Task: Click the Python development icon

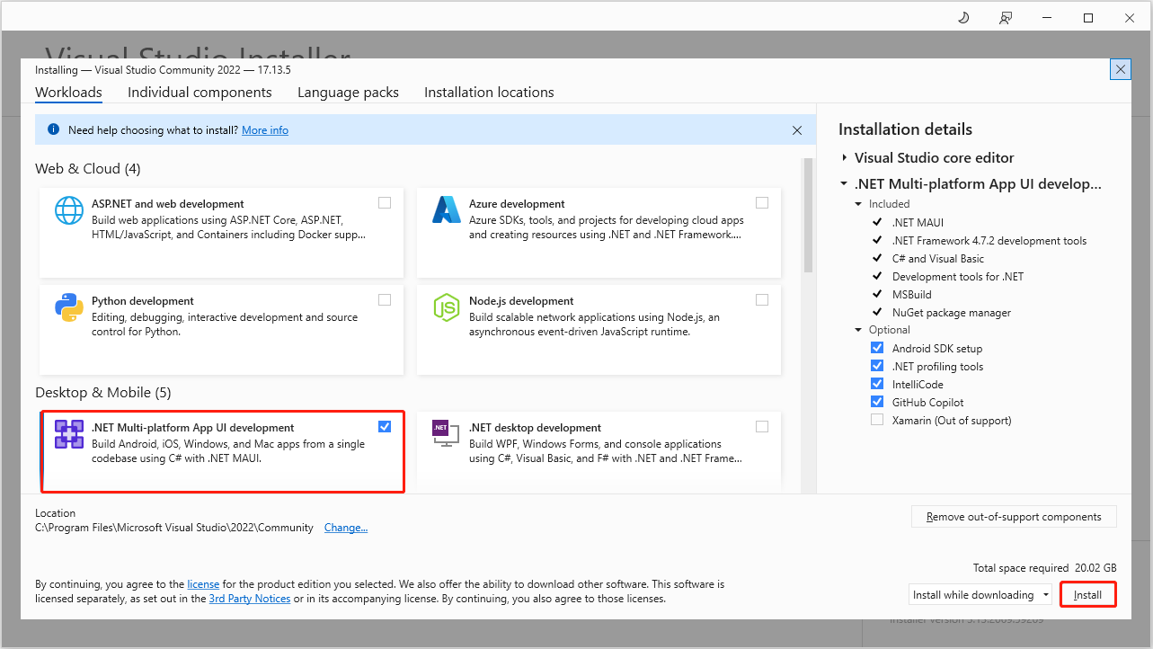Action: click(x=69, y=308)
